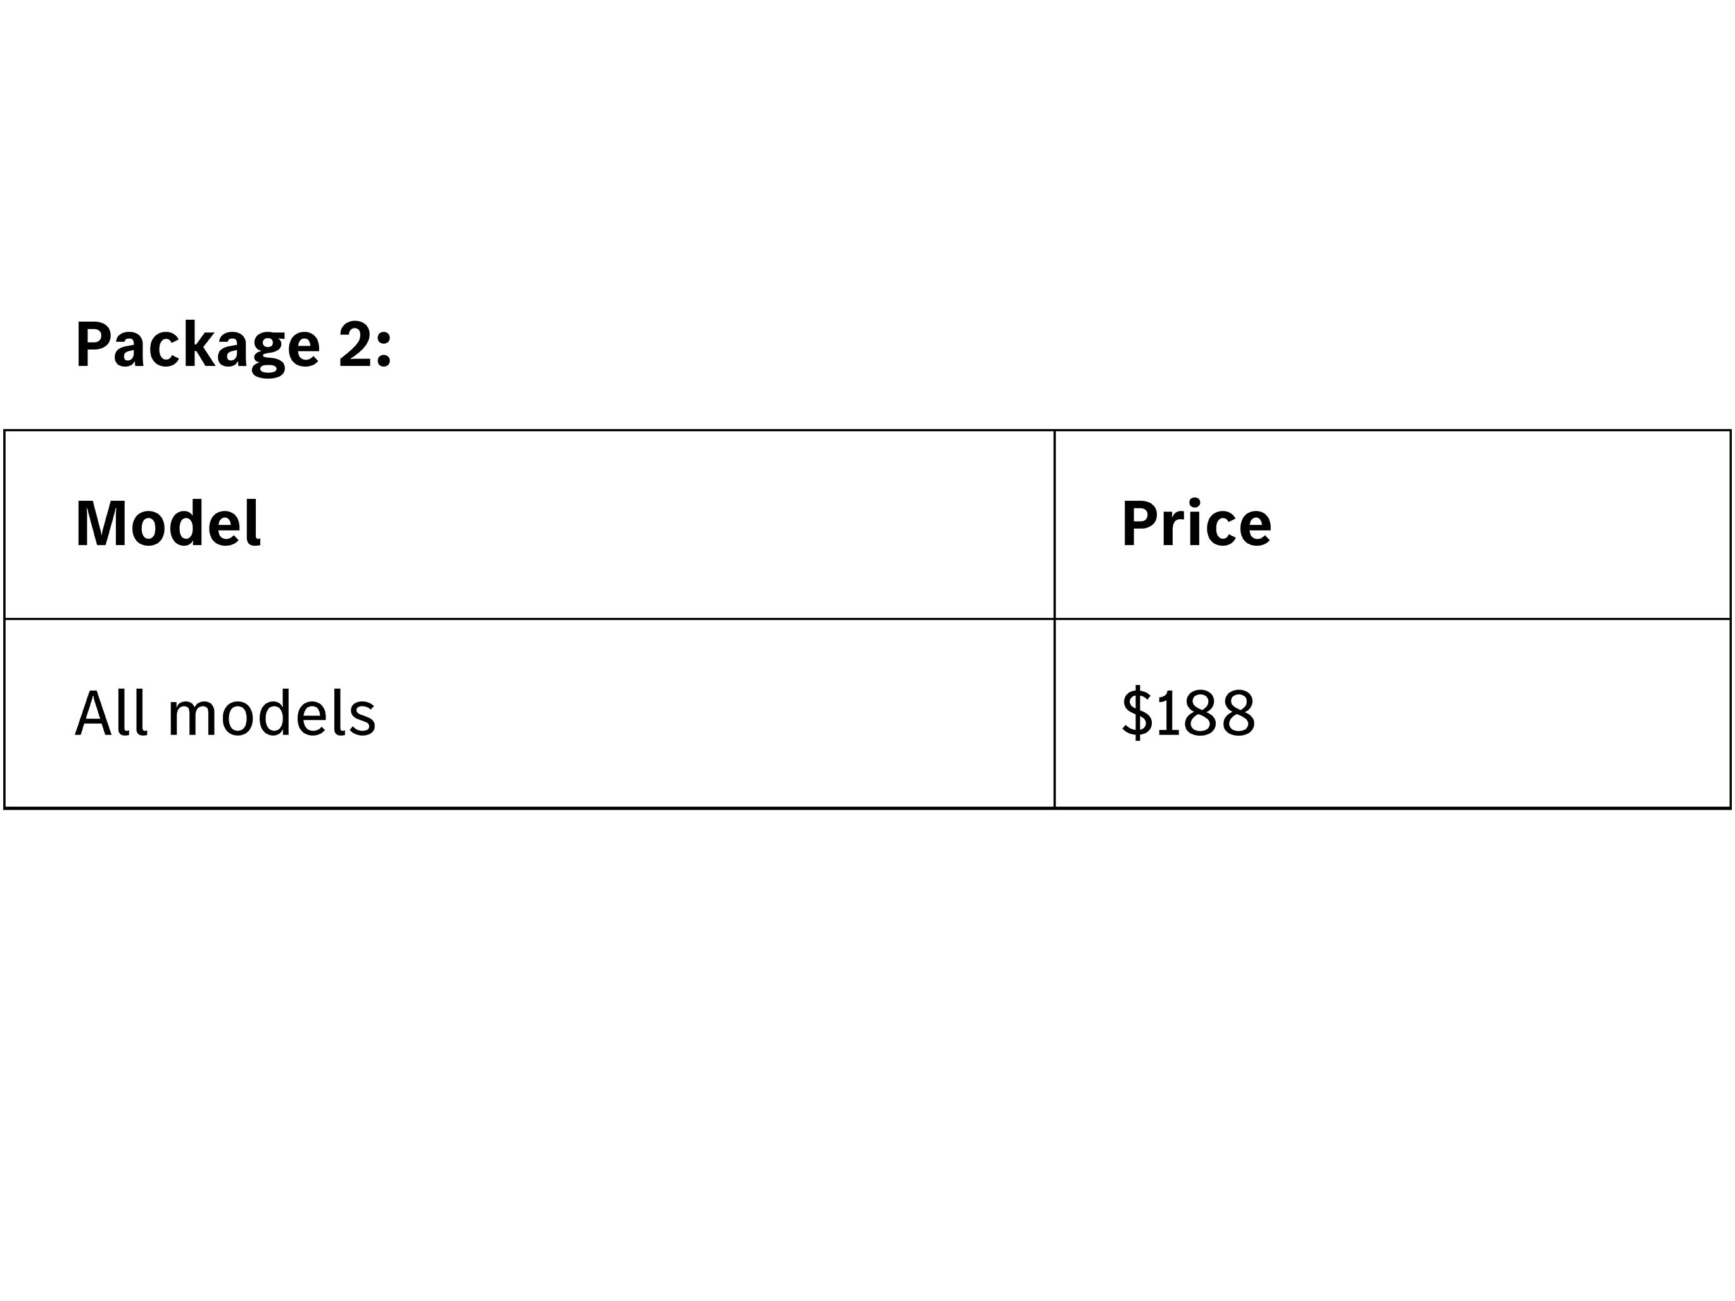Click the right border of the table
The height and width of the screenshot is (1301, 1735).
pyautogui.click(x=1731, y=620)
